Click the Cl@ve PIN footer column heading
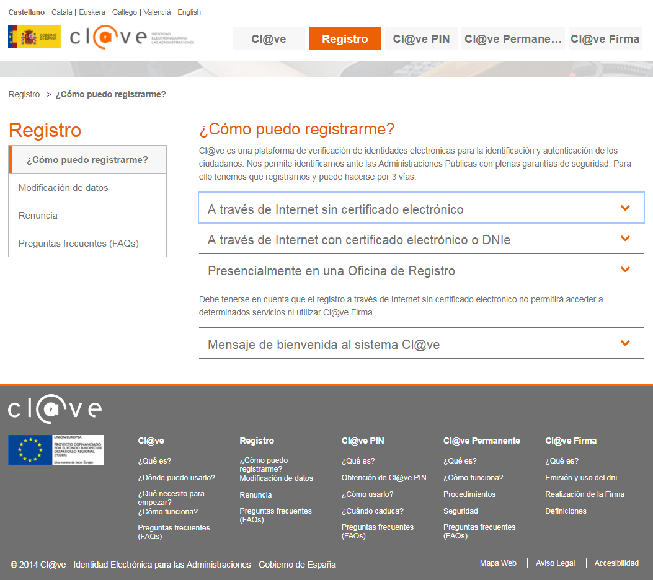 pos(363,441)
